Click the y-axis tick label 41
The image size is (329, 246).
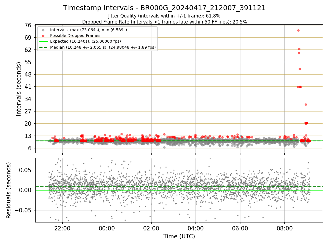[28, 87]
